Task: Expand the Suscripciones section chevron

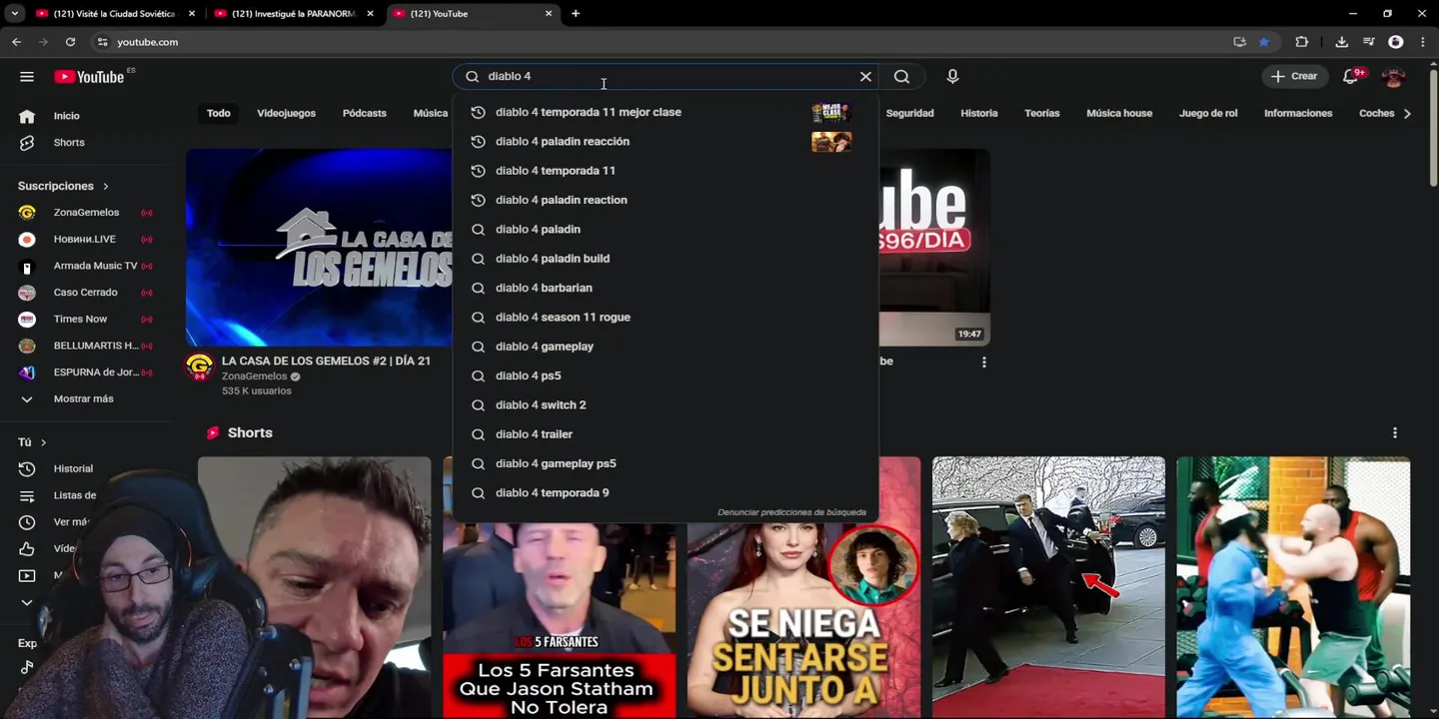Action: pyautogui.click(x=105, y=187)
